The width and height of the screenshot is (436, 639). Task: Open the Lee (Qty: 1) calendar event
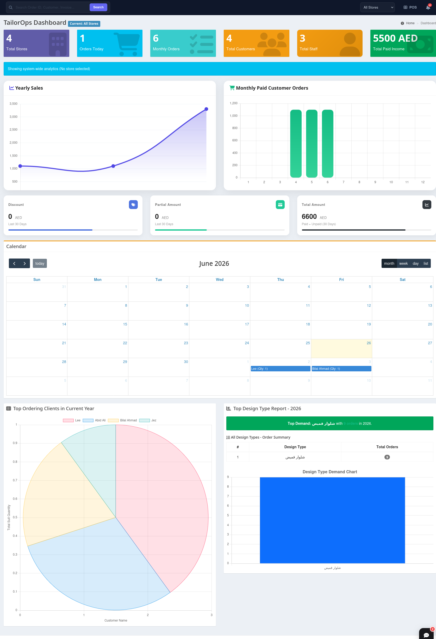[x=280, y=368]
